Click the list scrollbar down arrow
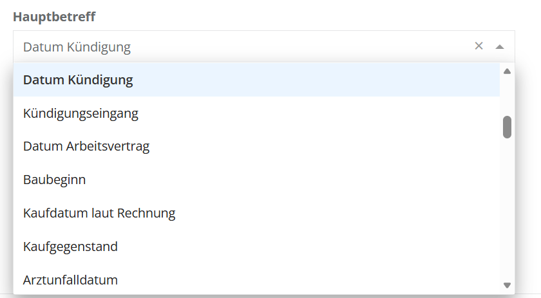This screenshot has height=298, width=541. tap(507, 284)
